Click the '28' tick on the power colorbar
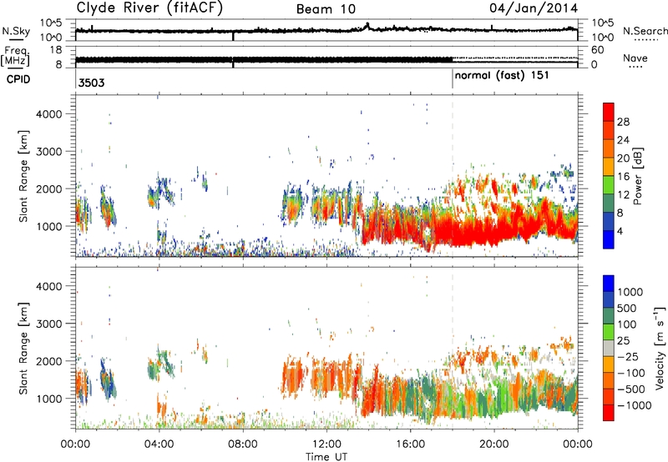Screen dimensions: 668x462 (623, 122)
